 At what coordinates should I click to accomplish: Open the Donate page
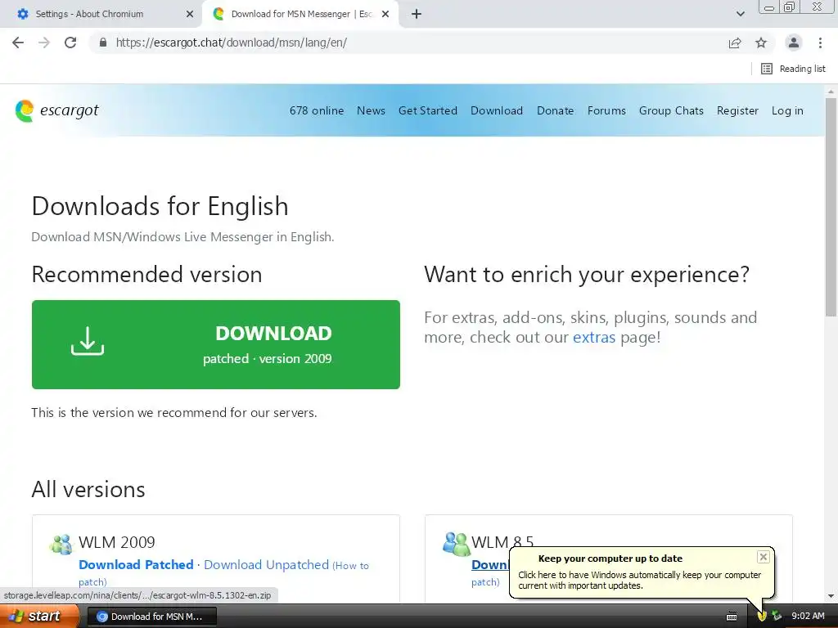pyautogui.click(x=556, y=110)
